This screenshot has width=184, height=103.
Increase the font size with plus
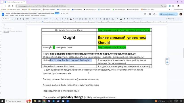click(x=59, y=19)
